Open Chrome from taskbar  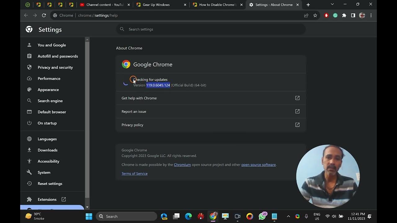pyautogui.click(x=213, y=216)
